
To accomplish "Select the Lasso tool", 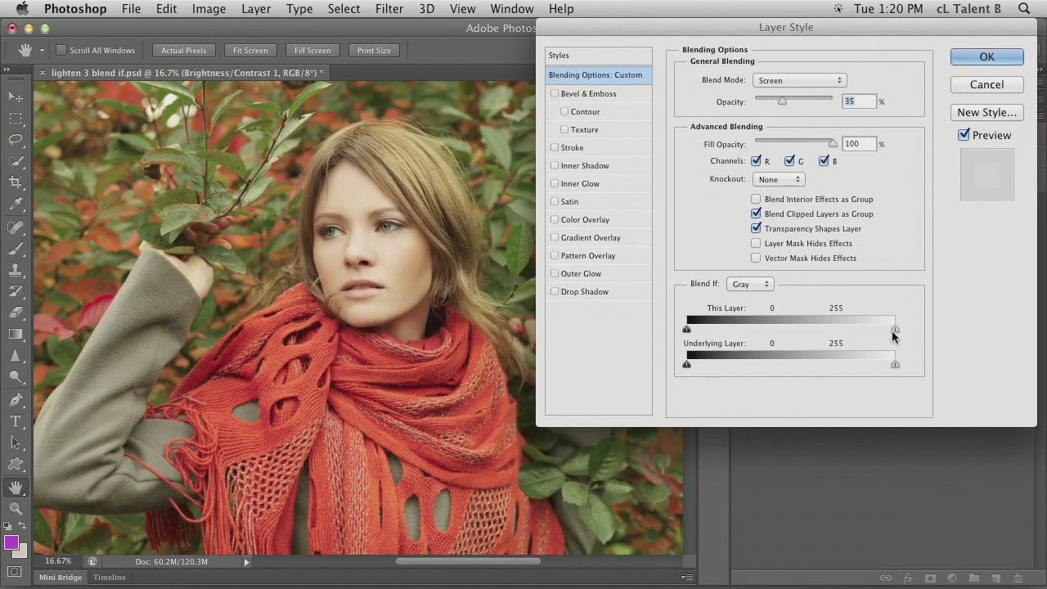I will [16, 140].
